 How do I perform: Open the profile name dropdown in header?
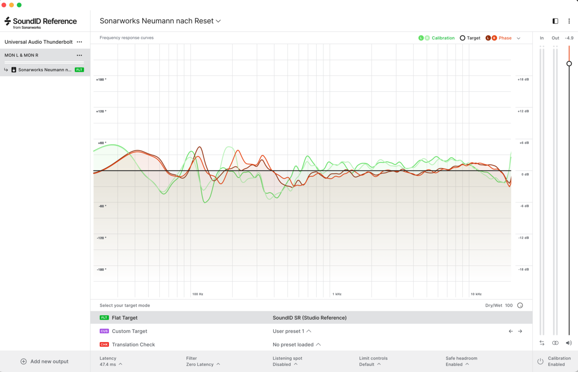coord(160,21)
